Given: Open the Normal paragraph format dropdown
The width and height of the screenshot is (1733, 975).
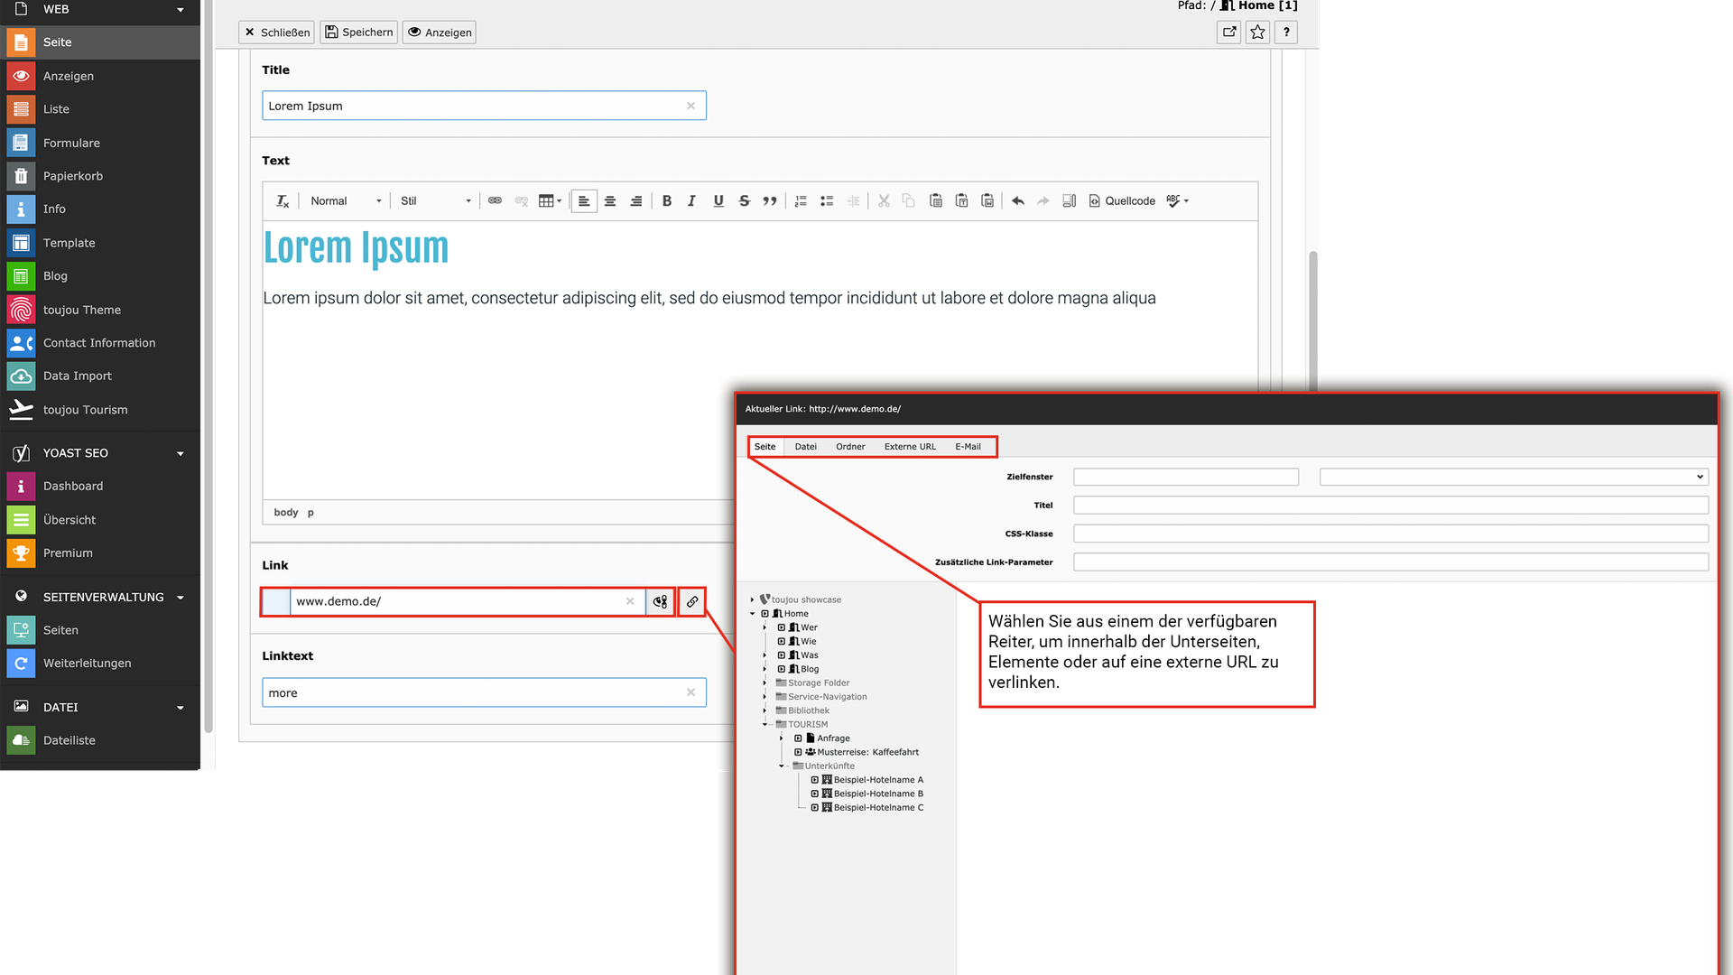Looking at the screenshot, I should pyautogui.click(x=346, y=201).
